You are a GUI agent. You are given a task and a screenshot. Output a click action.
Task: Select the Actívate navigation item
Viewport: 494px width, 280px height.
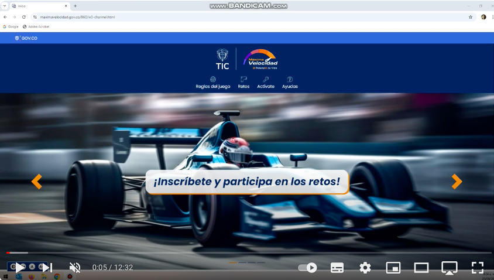(x=266, y=83)
